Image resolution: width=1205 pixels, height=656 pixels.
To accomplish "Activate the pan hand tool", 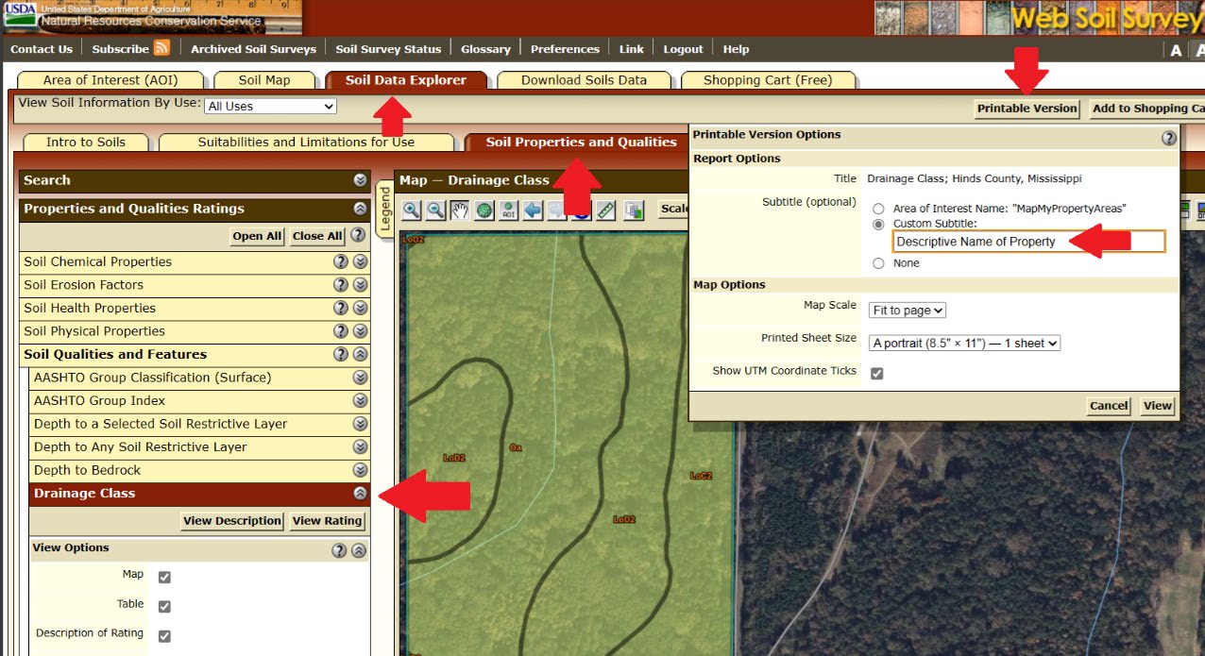I will (x=460, y=210).
